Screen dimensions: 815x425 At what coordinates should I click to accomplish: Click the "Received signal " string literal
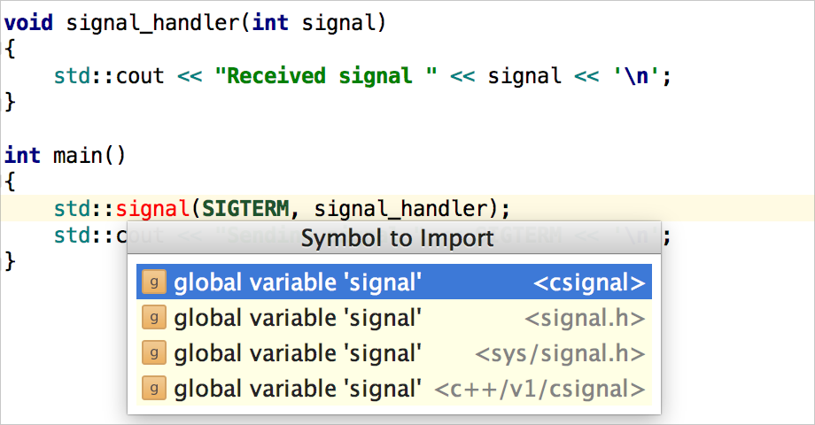[x=325, y=76]
